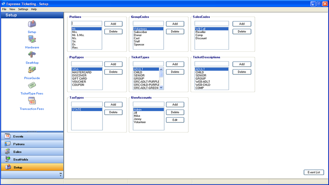Click Delete in PayTypes group
Viewport: 329px width, 185px height.
(113, 72)
